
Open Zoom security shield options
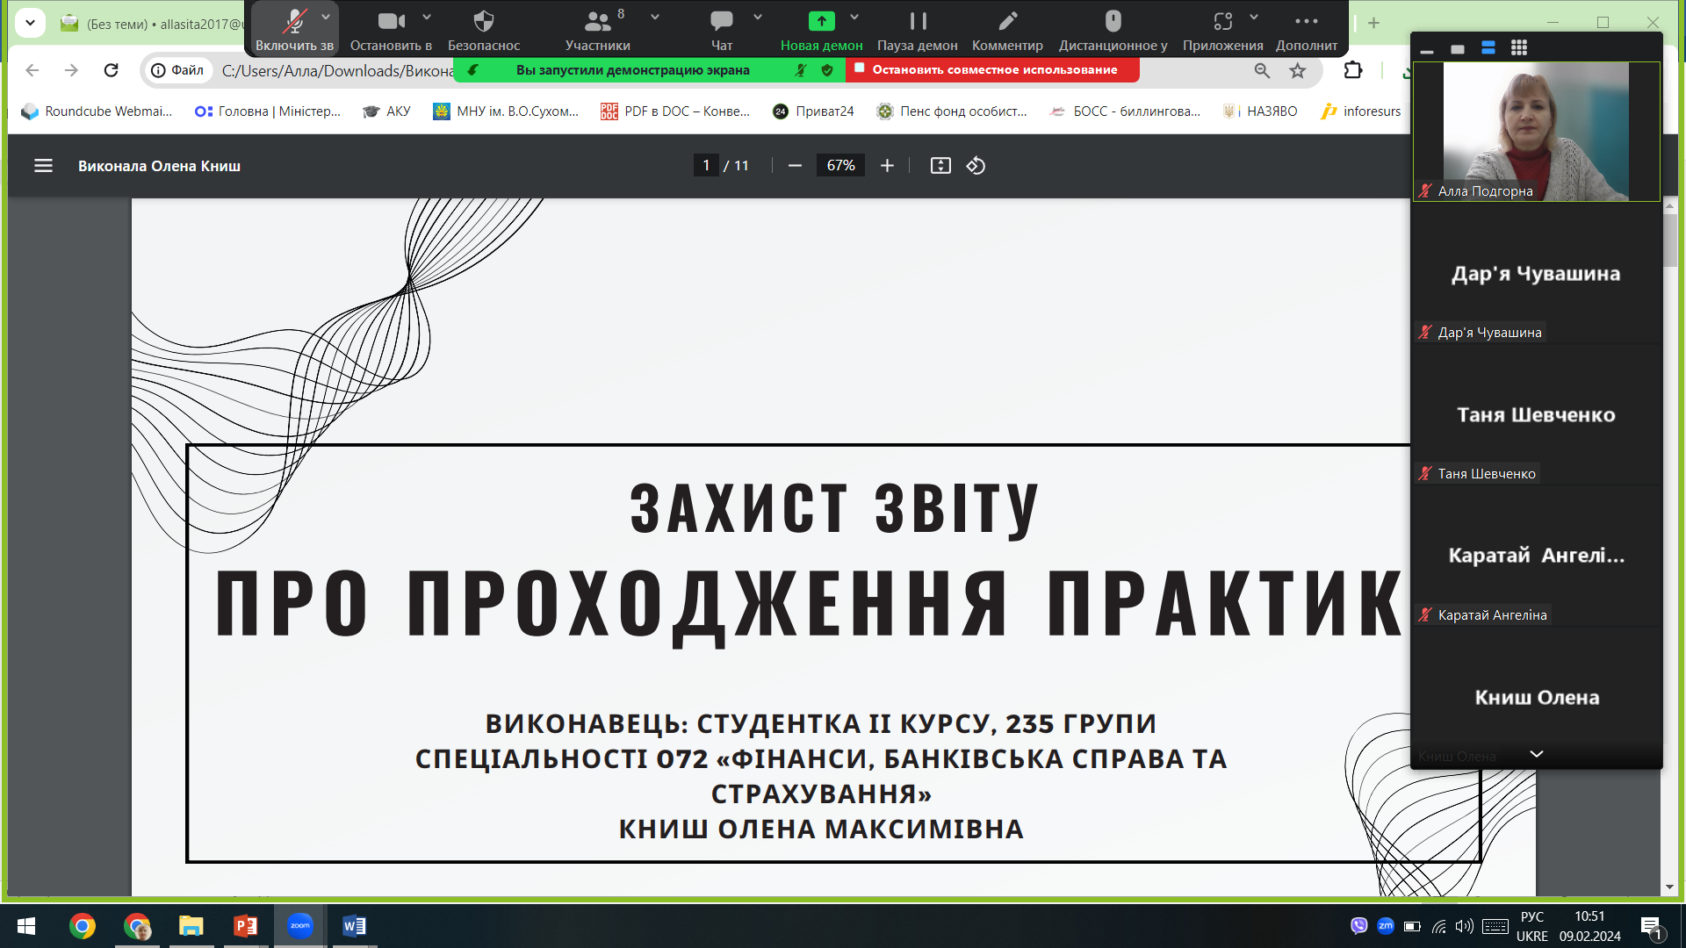point(484,29)
